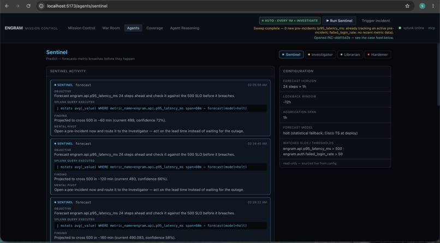The height and width of the screenshot is (243, 440).
Task: Open site info icon in address bar
Action: coord(41,6)
